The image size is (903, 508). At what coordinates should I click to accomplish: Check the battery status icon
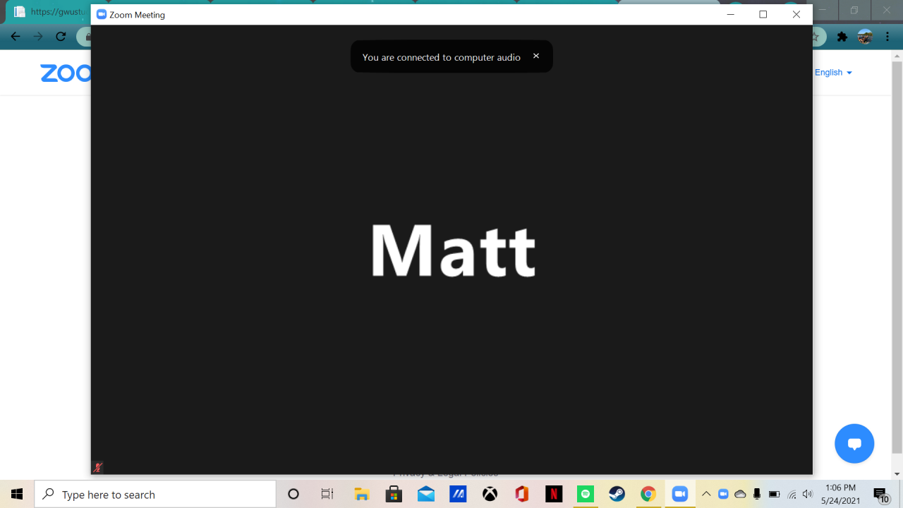pos(774,494)
